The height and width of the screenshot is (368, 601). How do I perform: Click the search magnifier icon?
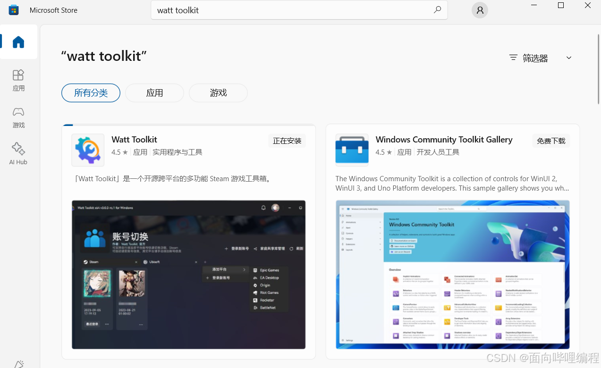coord(438,10)
